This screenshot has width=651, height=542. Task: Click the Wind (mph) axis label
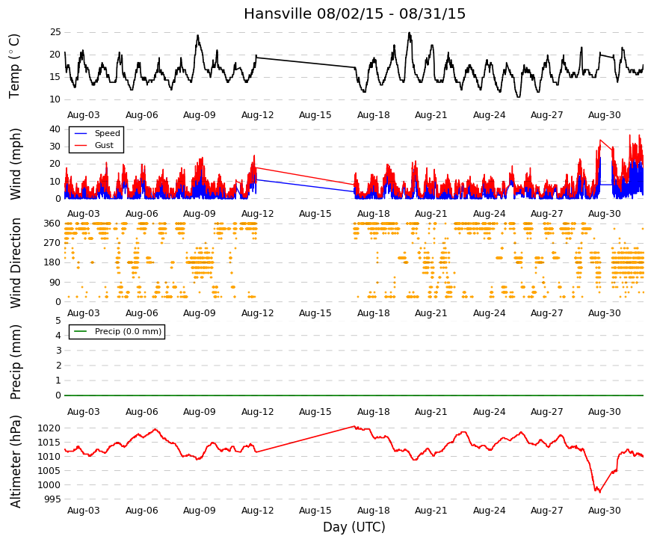[x=15, y=164]
